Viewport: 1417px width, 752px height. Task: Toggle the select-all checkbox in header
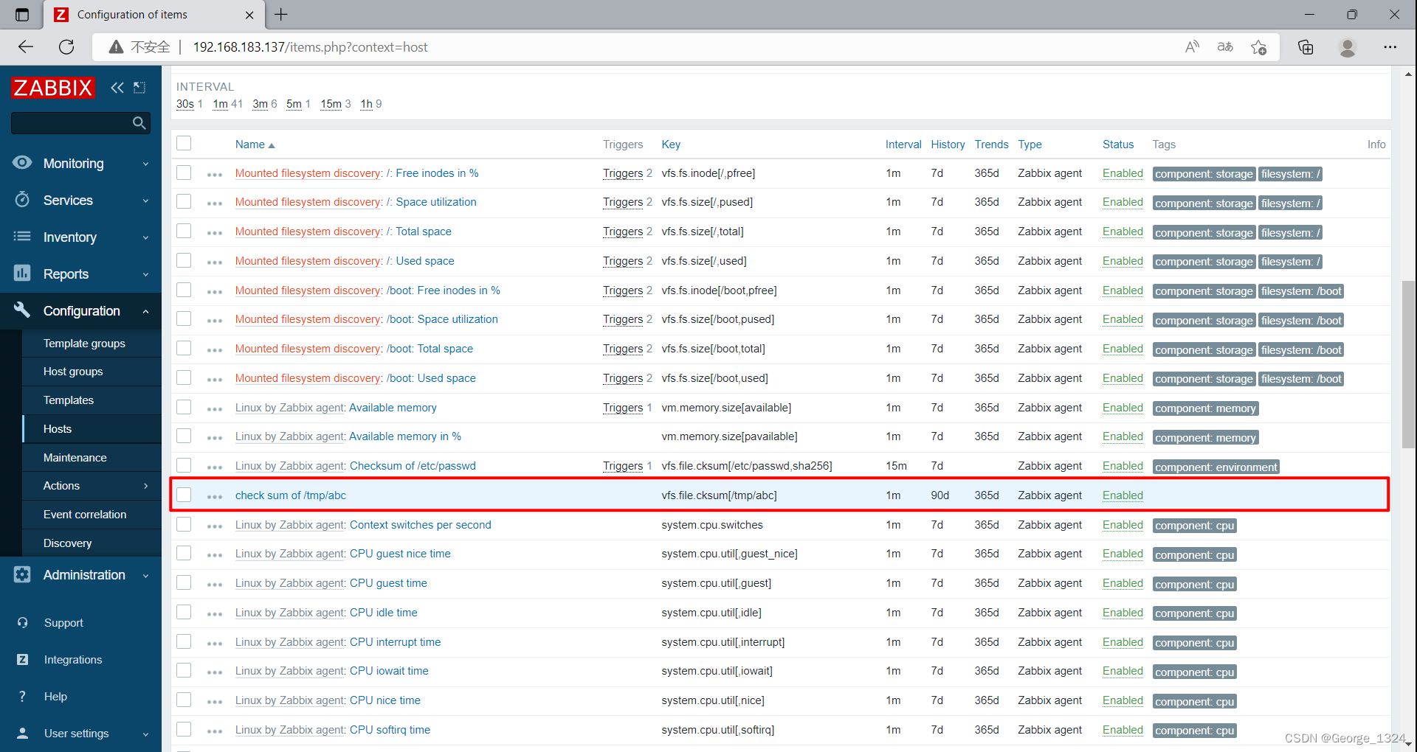tap(184, 143)
